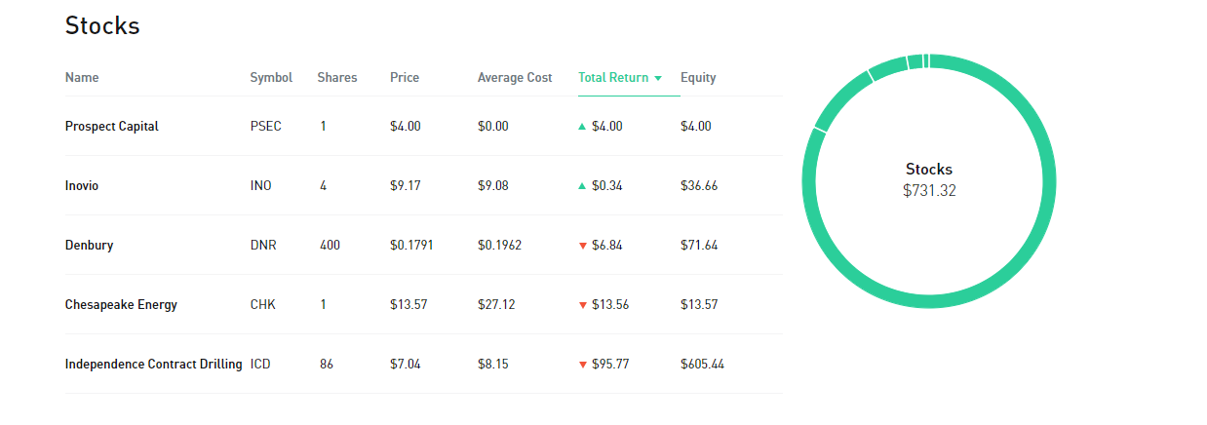Sort the table by Name header
Image resolution: width=1207 pixels, height=425 pixels.
pyautogui.click(x=82, y=78)
